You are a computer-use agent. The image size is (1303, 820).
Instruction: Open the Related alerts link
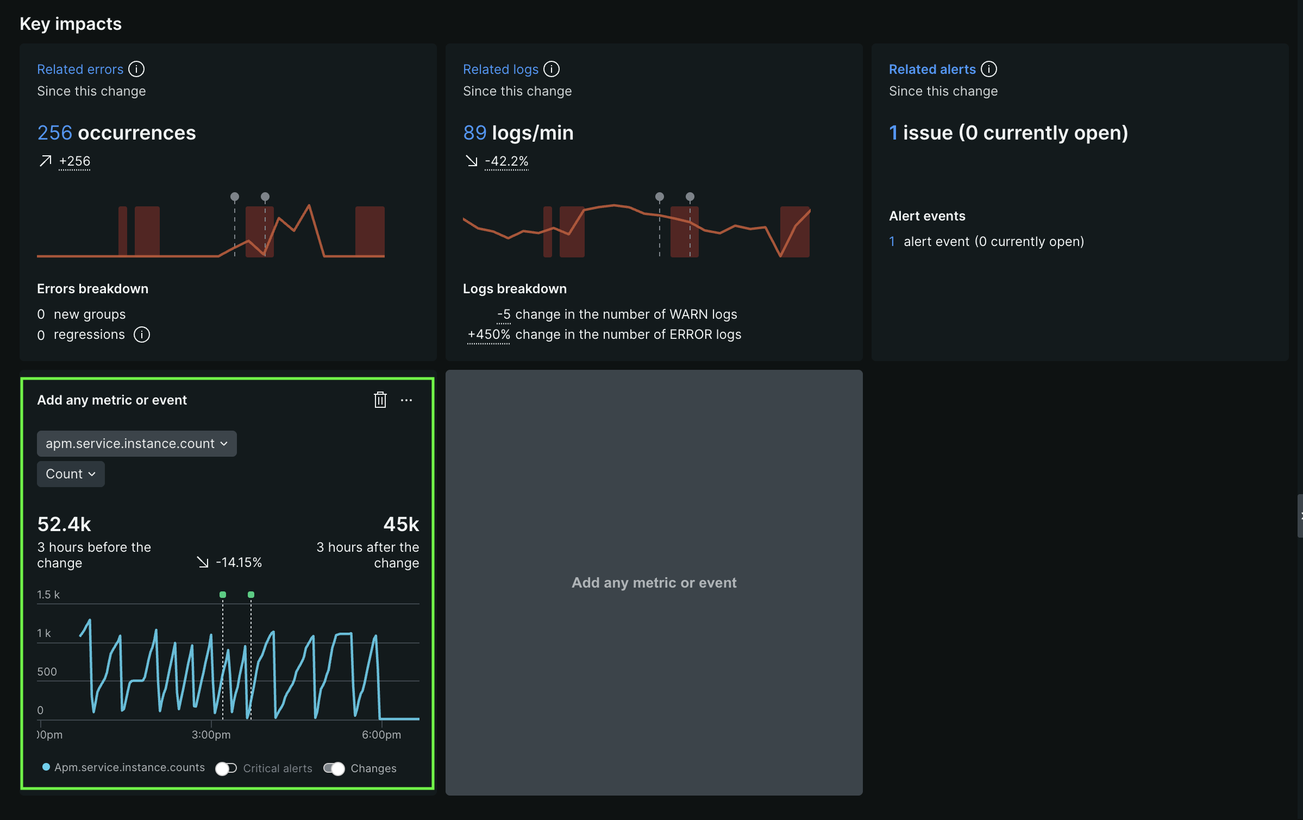932,69
